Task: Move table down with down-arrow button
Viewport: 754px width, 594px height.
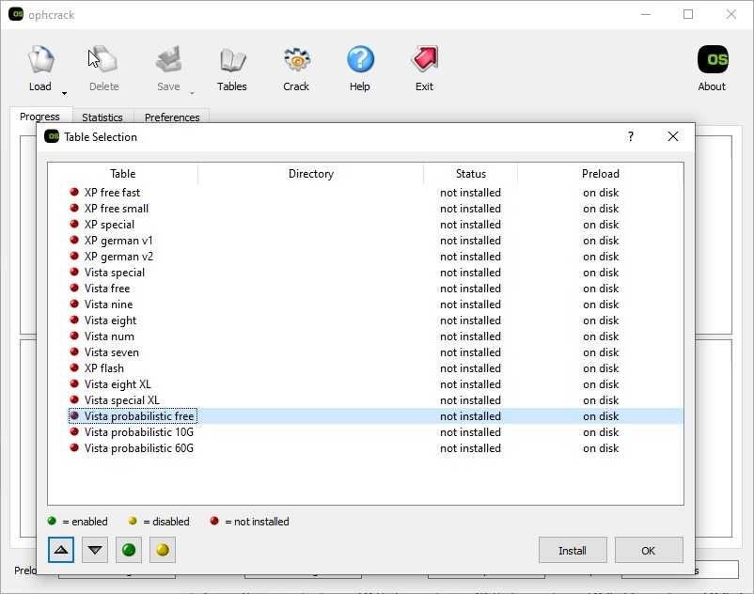Action: [95, 550]
